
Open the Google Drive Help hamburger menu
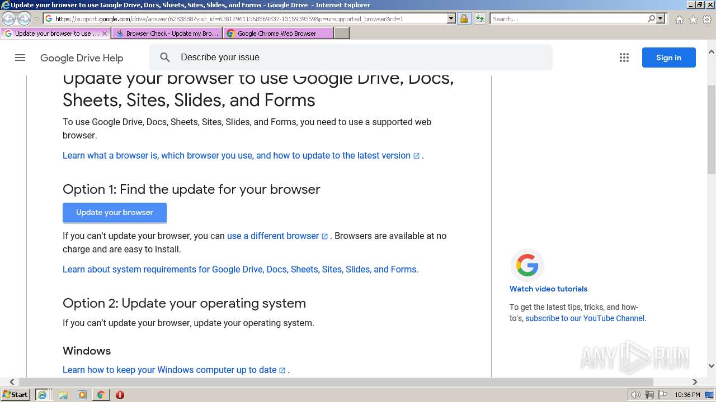pos(20,58)
